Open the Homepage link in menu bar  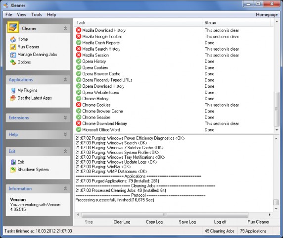click(x=267, y=15)
